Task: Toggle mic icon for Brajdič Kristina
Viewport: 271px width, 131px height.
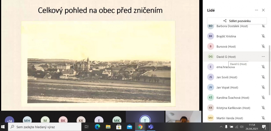Action: tap(263, 36)
